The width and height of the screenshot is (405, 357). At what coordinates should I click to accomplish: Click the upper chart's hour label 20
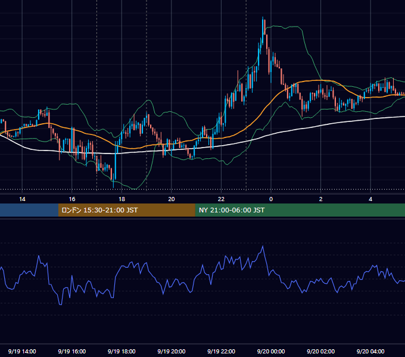(172, 199)
